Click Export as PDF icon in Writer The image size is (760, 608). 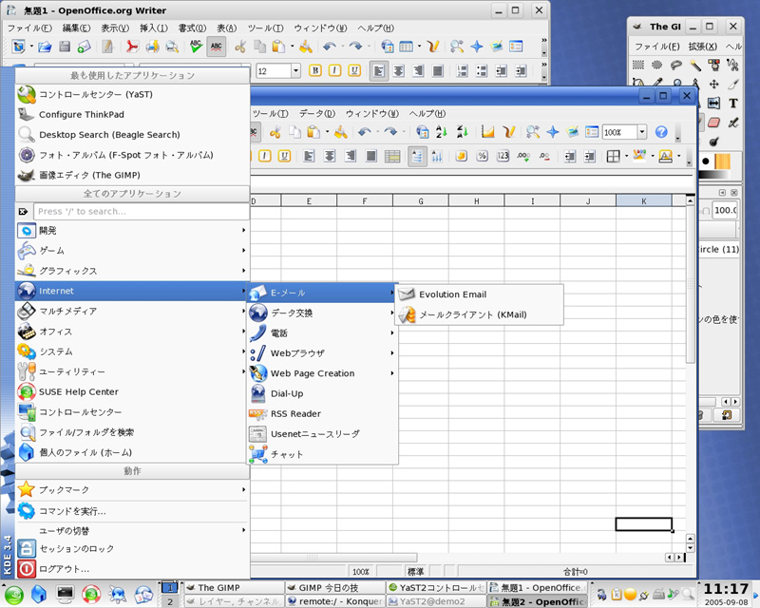[x=132, y=47]
